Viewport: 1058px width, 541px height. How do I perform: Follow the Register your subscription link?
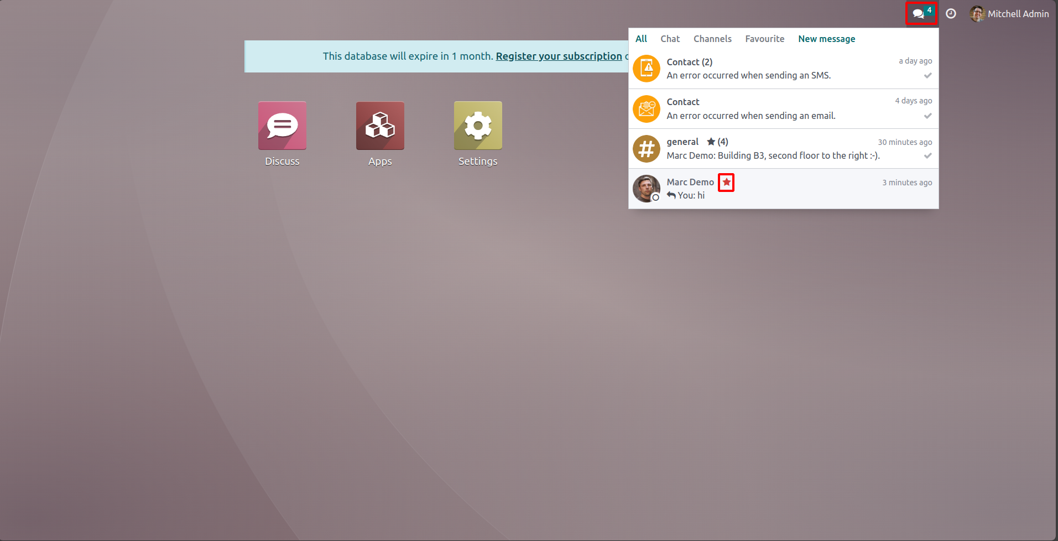559,56
